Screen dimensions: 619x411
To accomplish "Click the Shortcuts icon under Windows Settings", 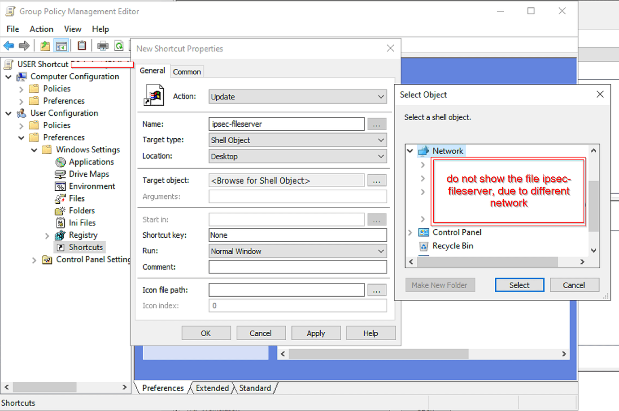I will (x=61, y=247).
